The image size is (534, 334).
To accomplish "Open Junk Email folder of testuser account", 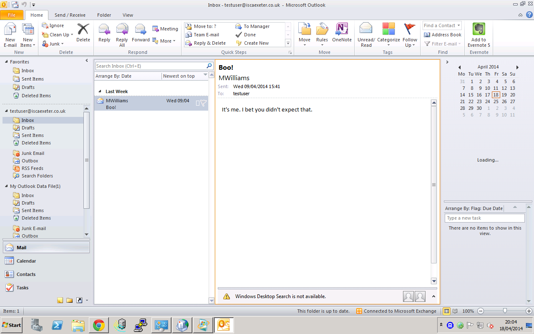I will tap(33, 153).
